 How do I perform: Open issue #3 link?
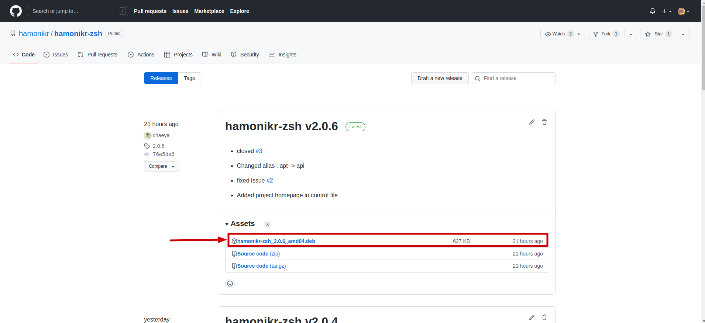[x=259, y=151]
